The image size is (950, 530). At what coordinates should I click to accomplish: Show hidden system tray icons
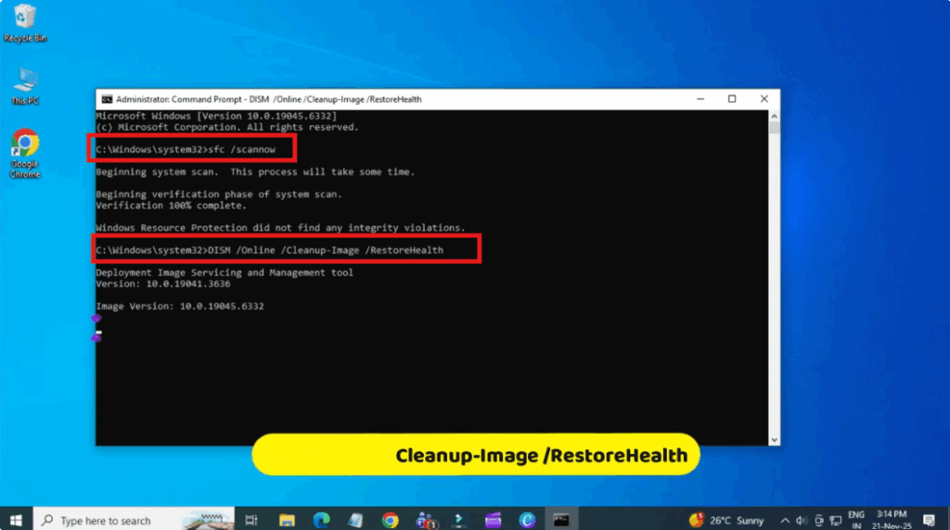pyautogui.click(x=785, y=521)
